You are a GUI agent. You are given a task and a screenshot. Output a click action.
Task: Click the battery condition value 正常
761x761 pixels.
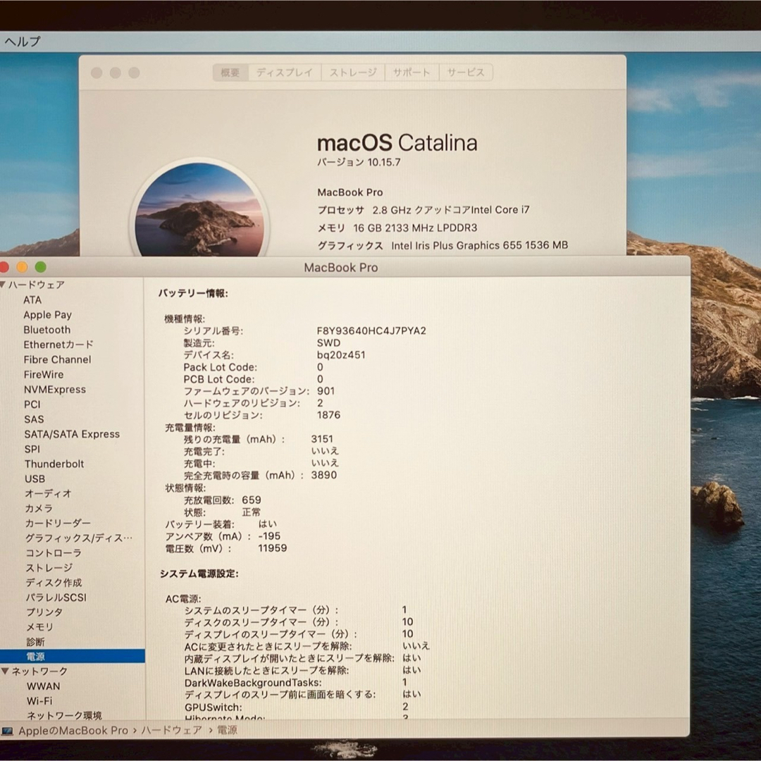[x=252, y=512]
